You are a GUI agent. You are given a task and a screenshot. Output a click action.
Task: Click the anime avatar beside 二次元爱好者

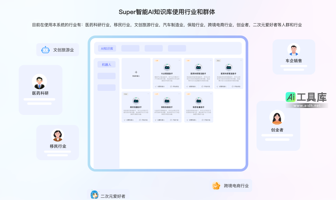coord(94,195)
